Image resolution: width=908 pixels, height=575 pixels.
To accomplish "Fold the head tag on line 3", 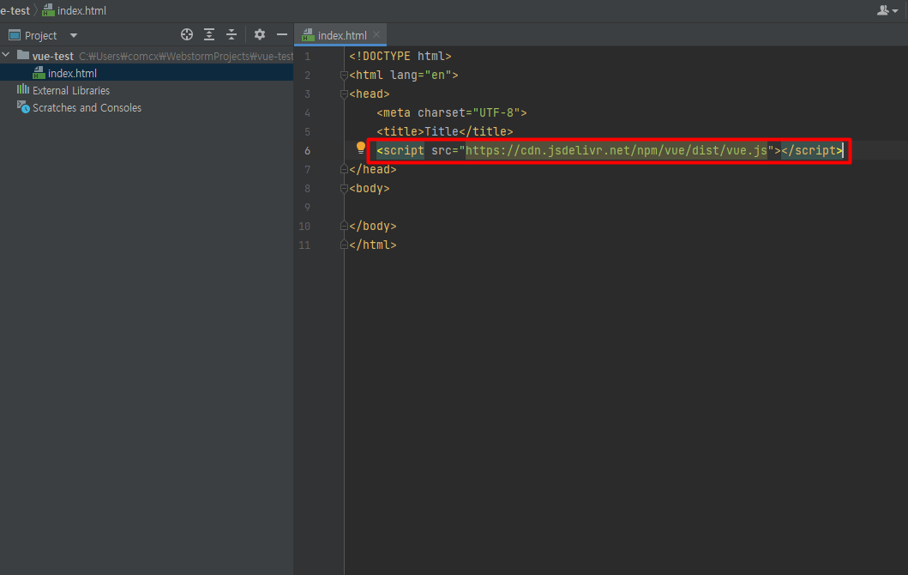I will tap(344, 94).
